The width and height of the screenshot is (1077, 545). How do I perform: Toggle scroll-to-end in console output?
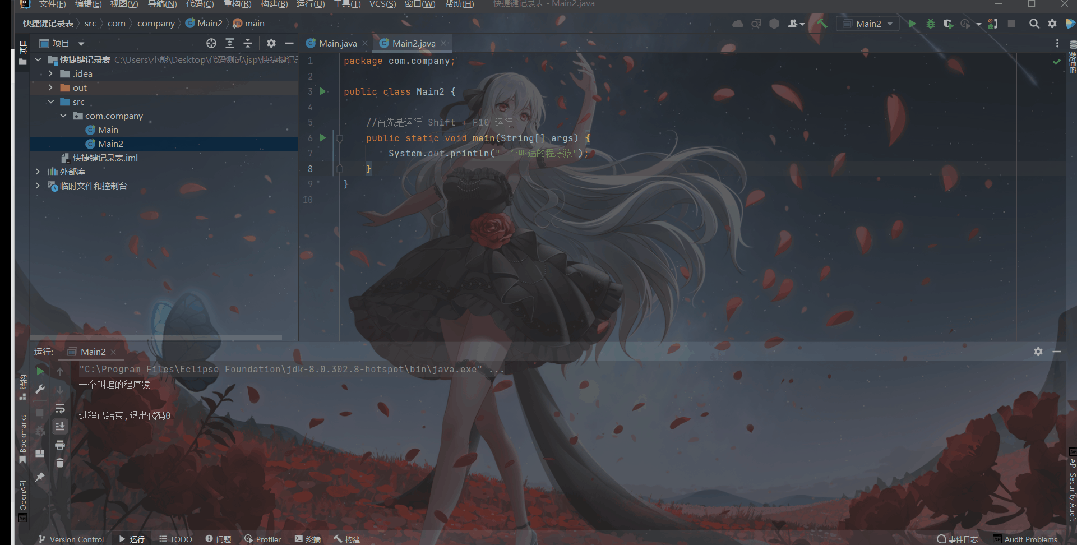[x=61, y=426]
